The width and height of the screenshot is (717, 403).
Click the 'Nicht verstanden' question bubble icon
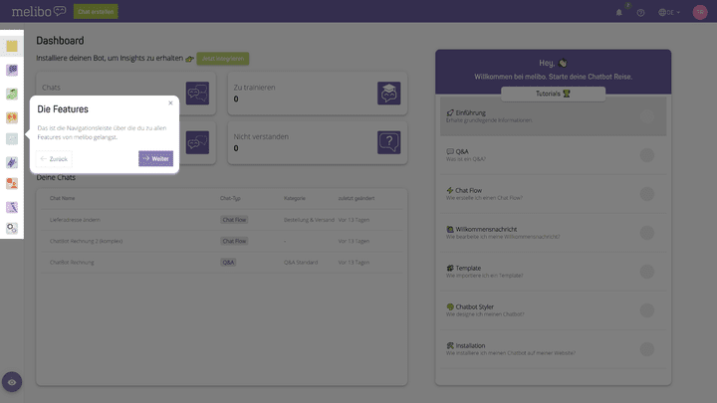click(x=388, y=142)
